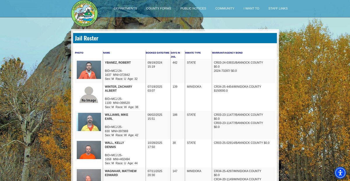Click the 38 days in jail value
Screen dimensions: 350x181
(x=174, y=143)
